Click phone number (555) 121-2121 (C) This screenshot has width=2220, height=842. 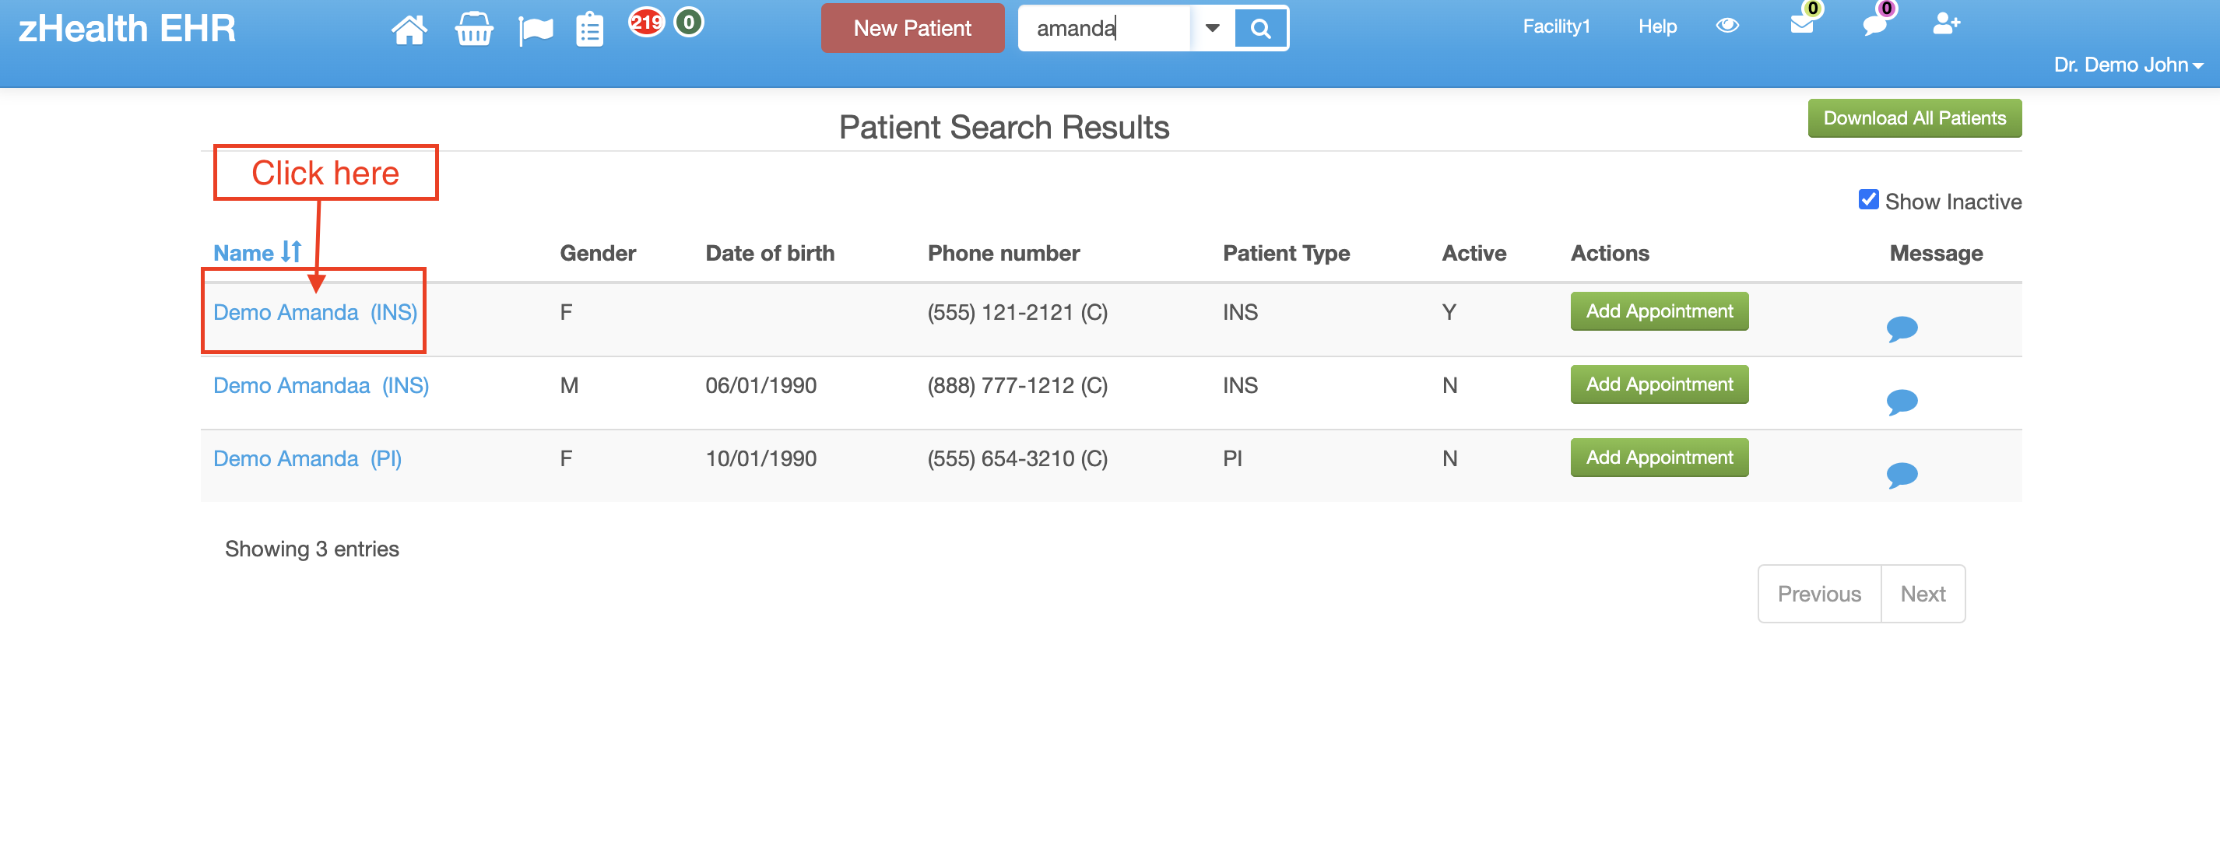point(1017,312)
